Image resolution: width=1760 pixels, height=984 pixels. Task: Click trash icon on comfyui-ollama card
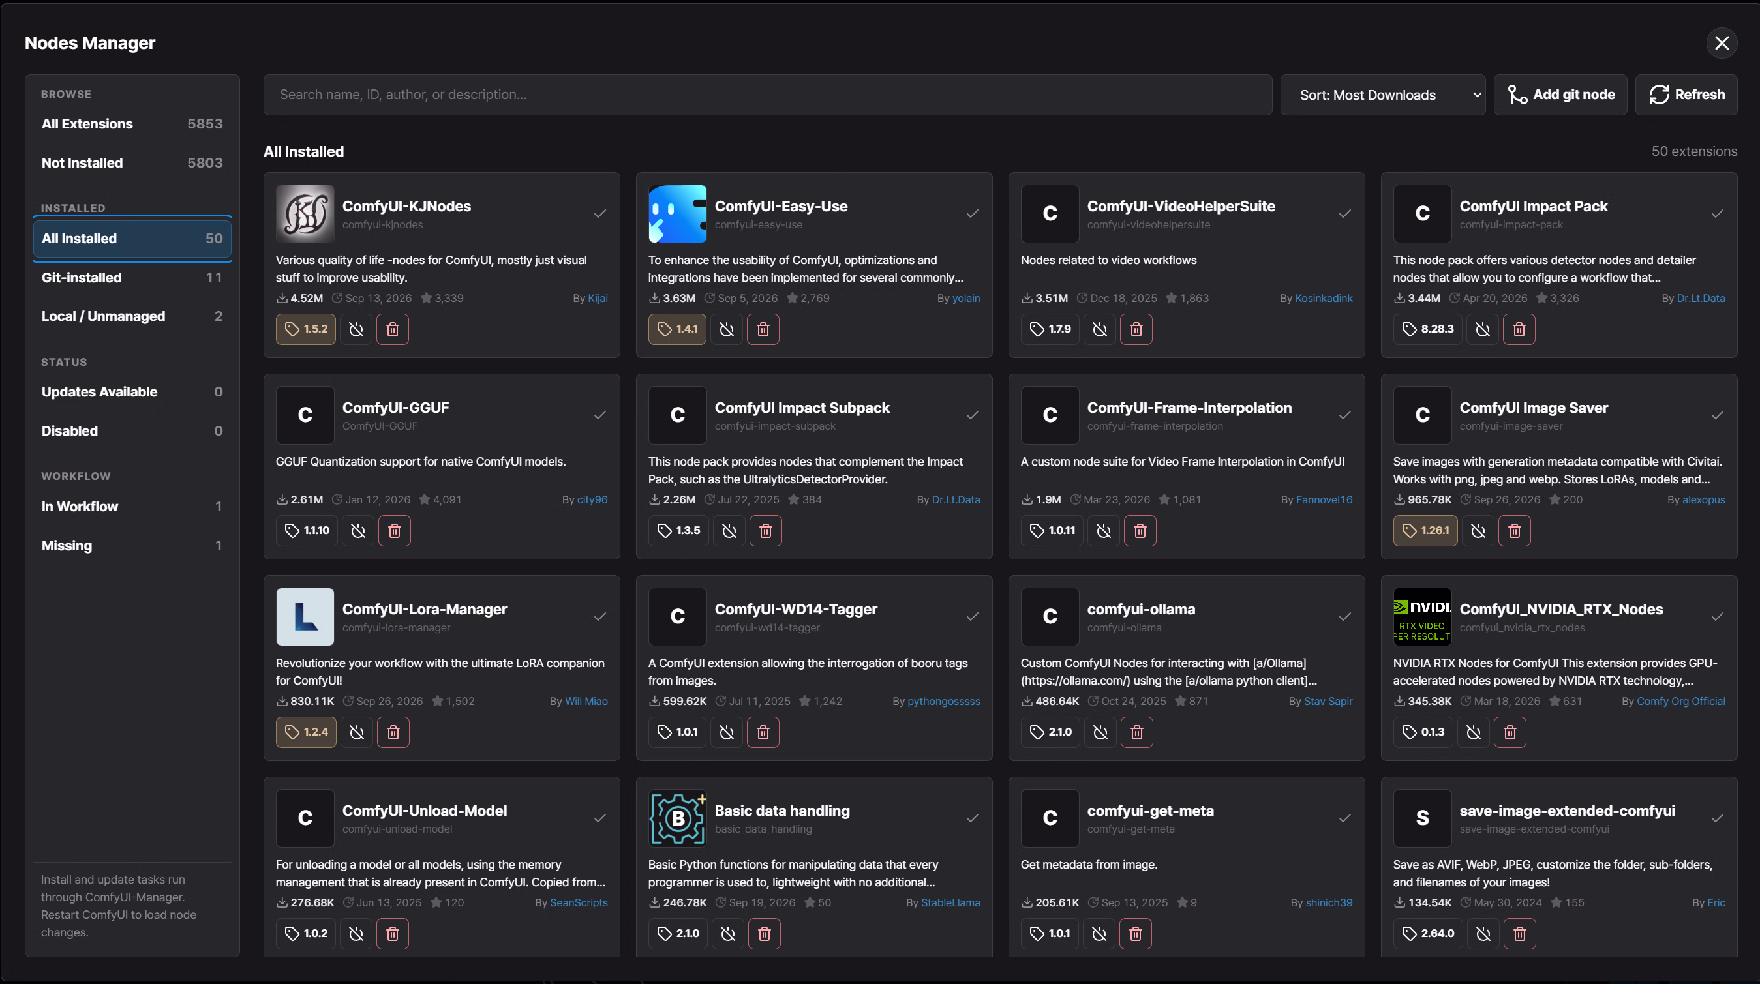[x=1137, y=732]
